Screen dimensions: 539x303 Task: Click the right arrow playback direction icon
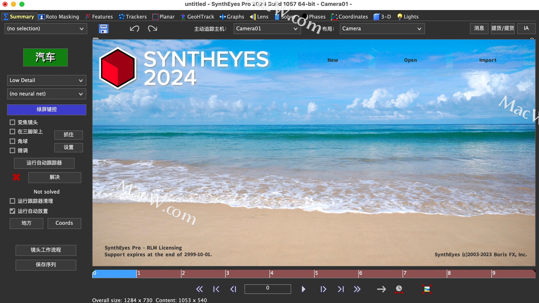(x=381, y=289)
